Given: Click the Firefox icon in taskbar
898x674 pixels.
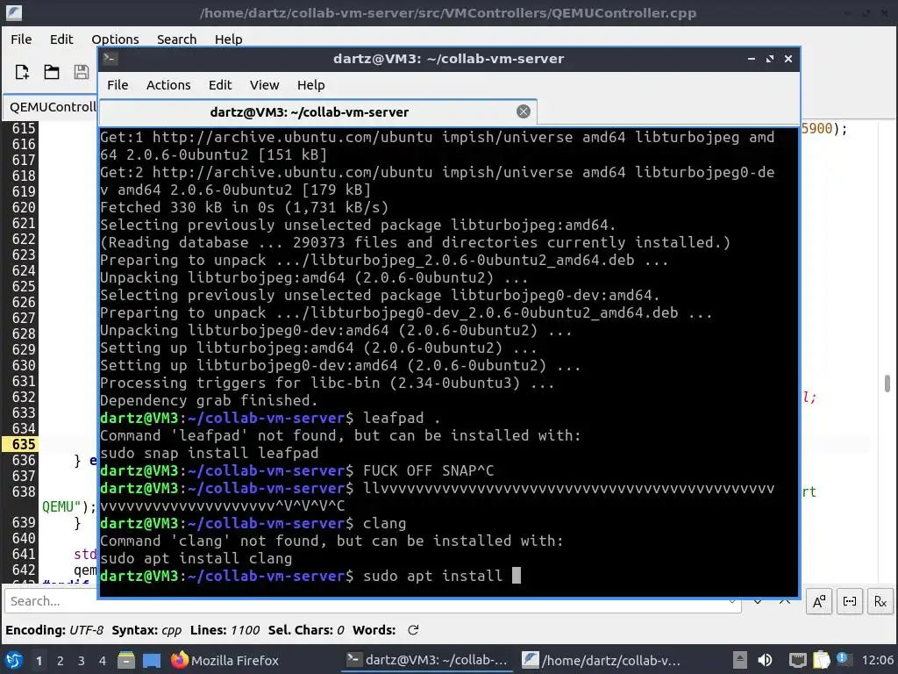Looking at the screenshot, I should point(179,660).
